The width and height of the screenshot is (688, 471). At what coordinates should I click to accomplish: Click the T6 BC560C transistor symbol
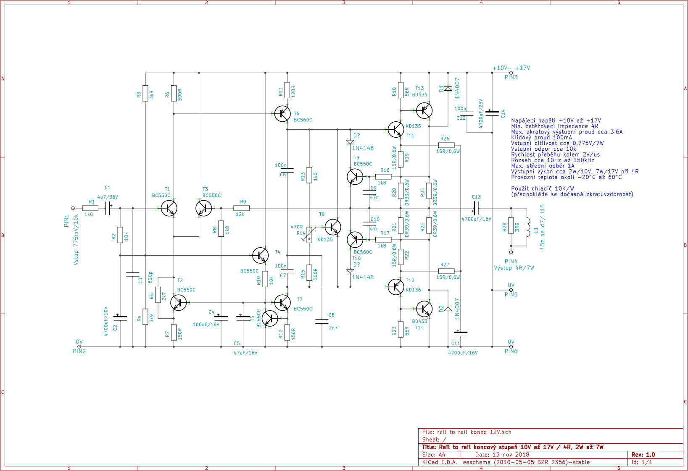tap(282, 114)
